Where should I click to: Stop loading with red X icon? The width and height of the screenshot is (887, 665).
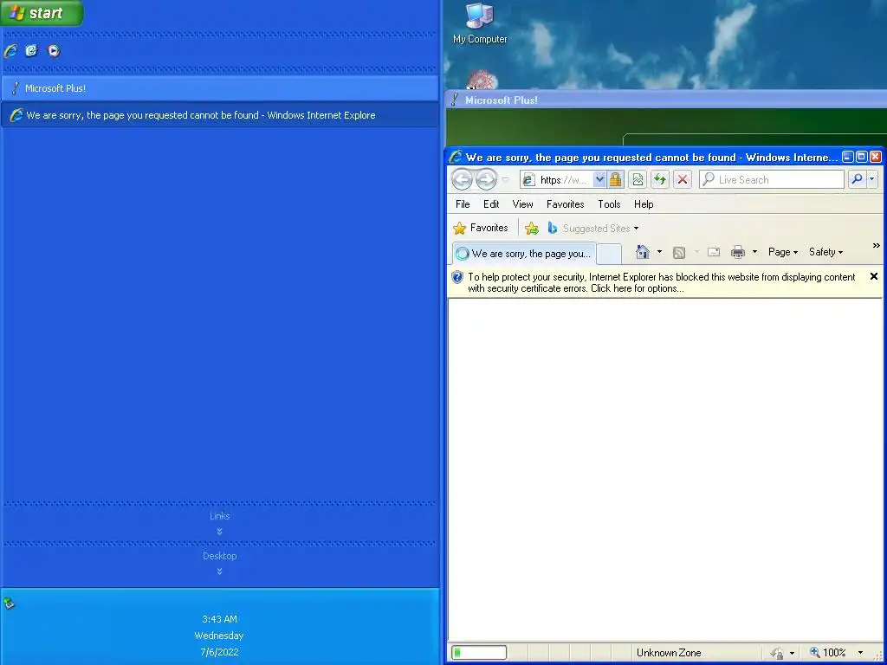(x=683, y=180)
